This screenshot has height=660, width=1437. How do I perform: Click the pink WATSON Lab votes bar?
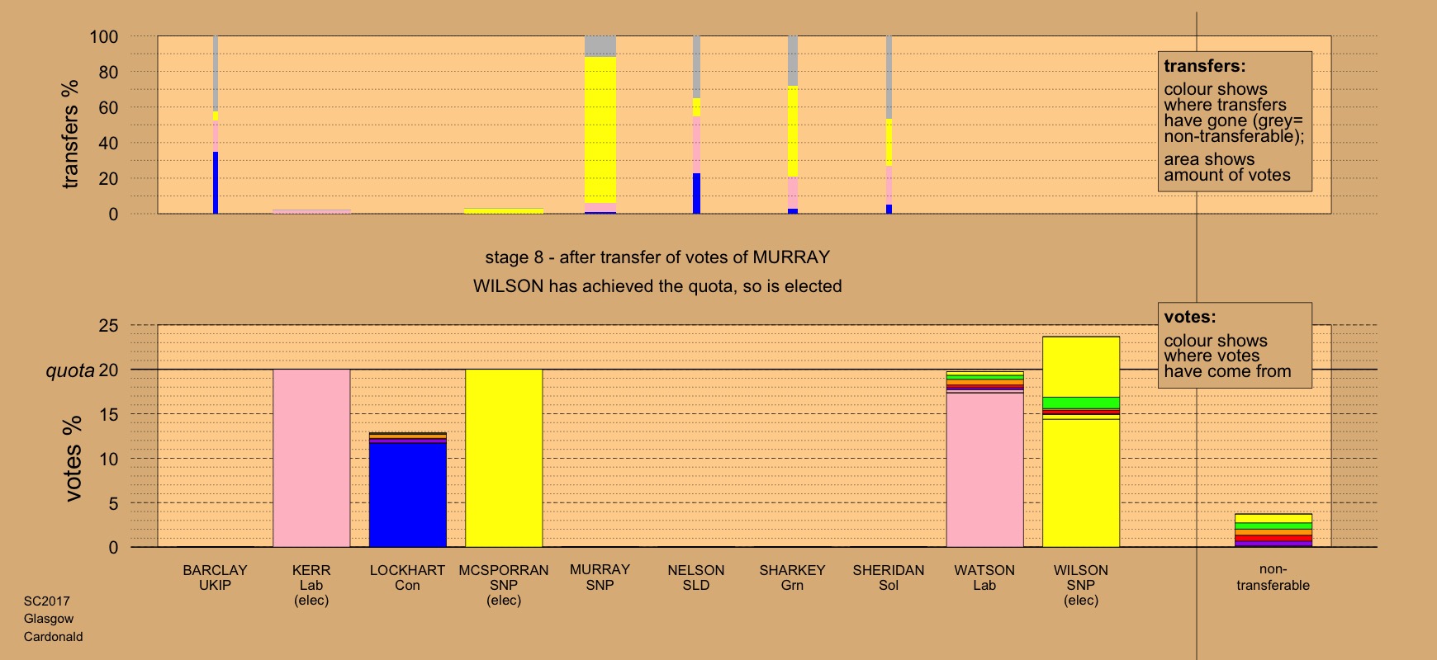click(x=984, y=470)
